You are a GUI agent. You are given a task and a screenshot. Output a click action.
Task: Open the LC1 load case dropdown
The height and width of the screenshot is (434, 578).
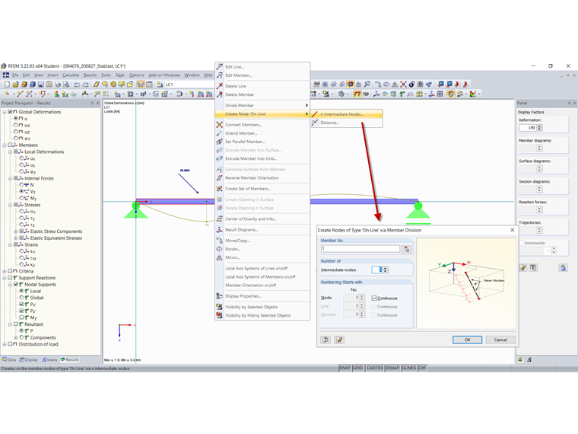click(189, 85)
